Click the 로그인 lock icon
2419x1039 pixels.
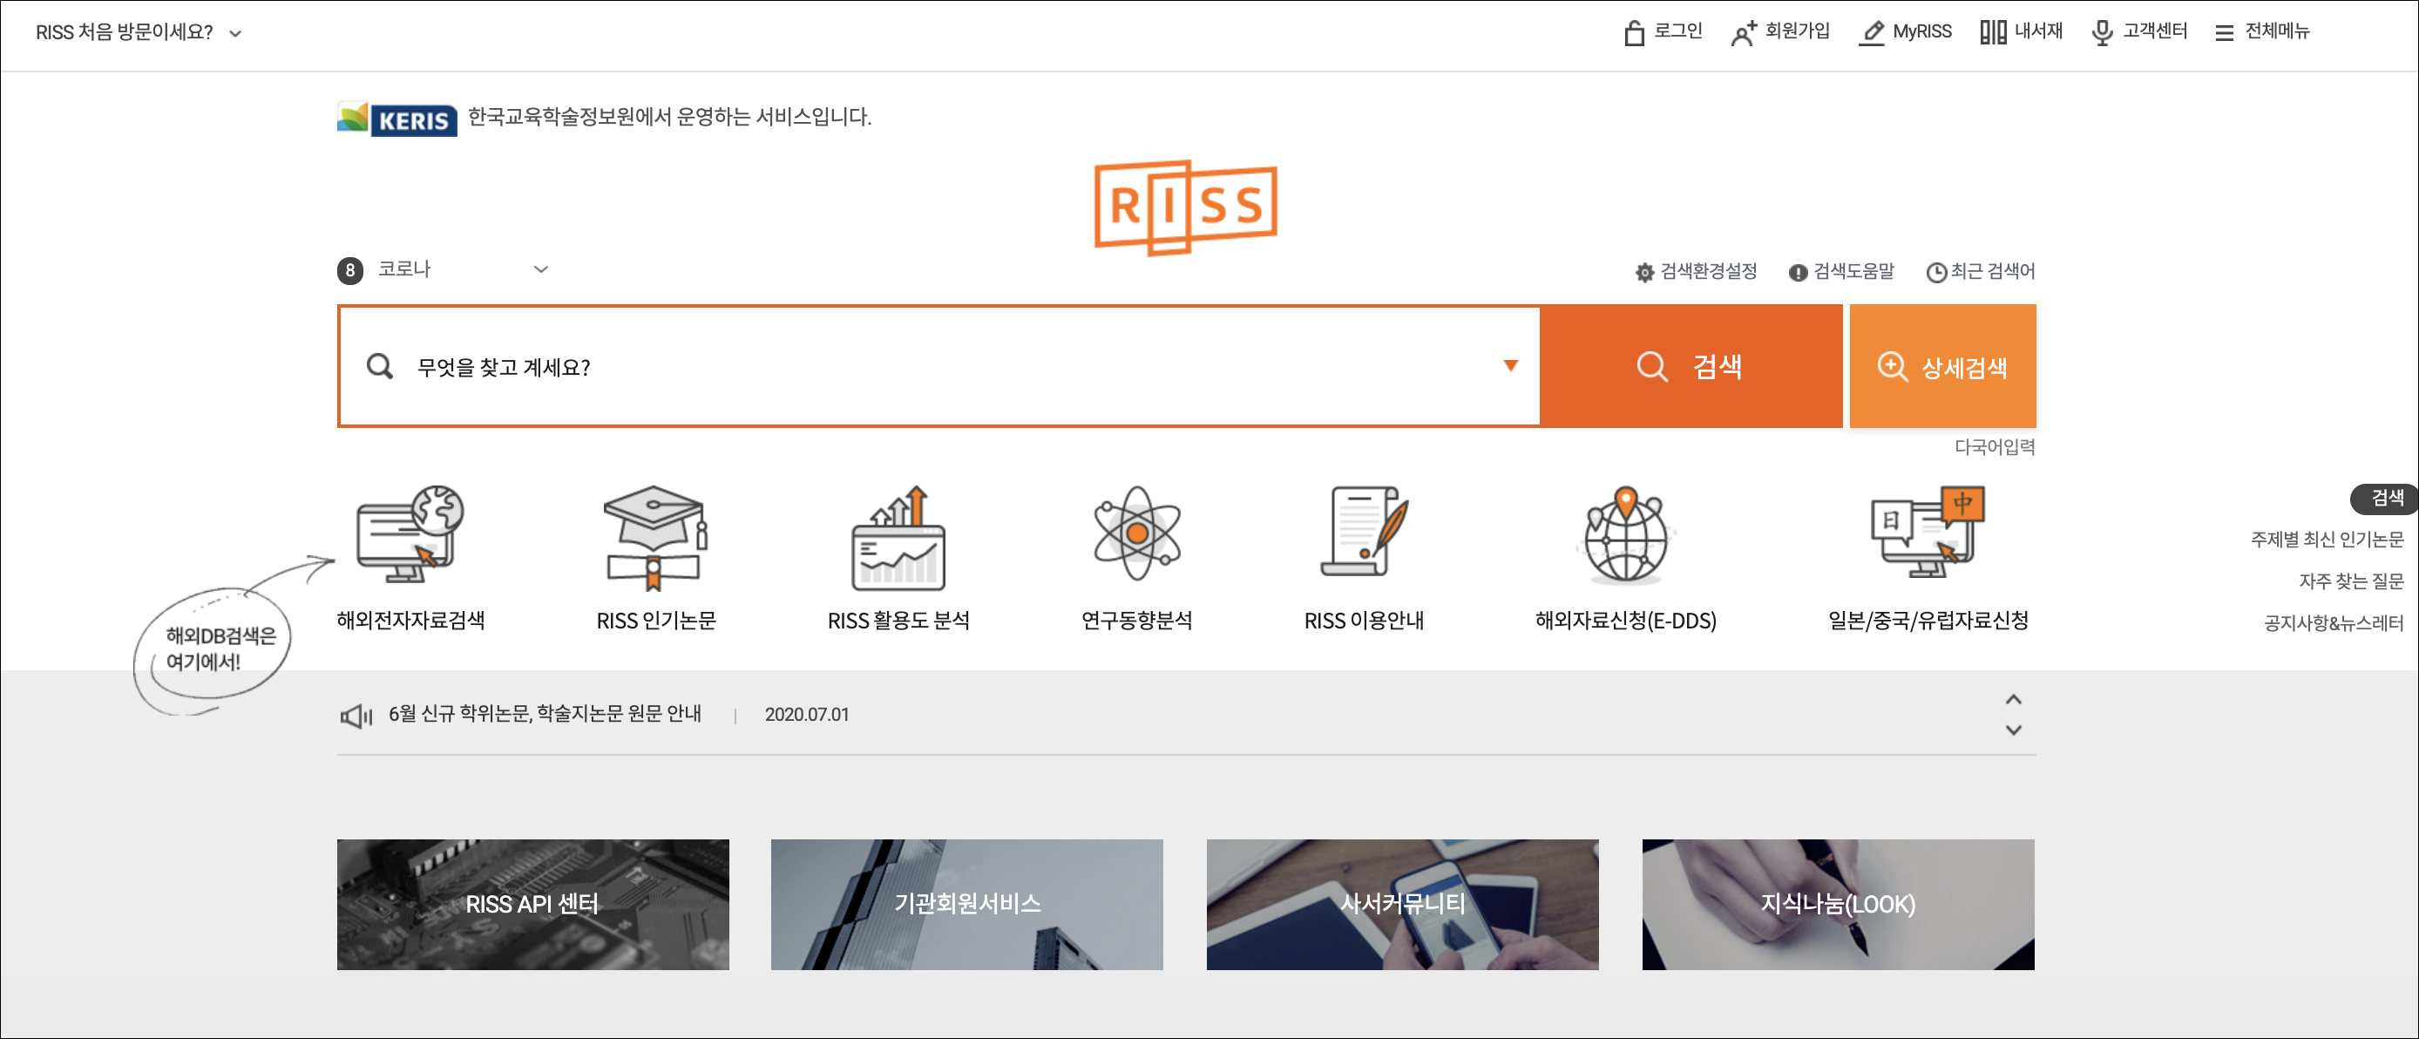tap(1634, 33)
